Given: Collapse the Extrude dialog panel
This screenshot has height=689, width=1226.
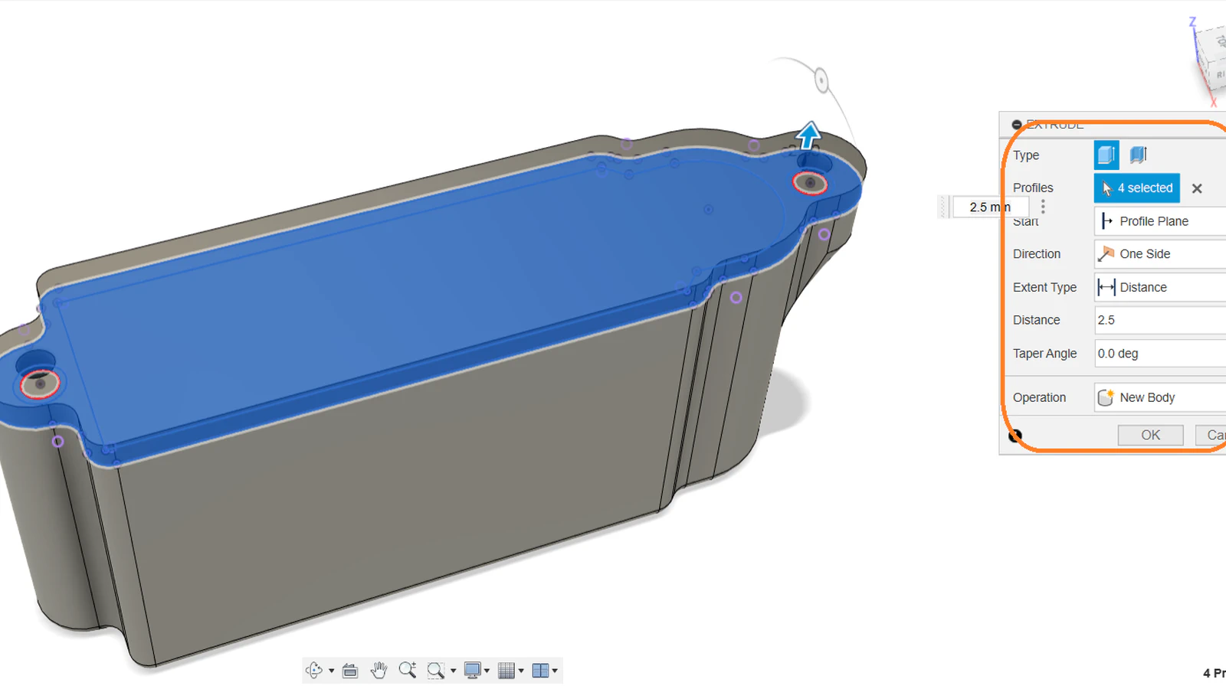Looking at the screenshot, I should tap(1017, 124).
